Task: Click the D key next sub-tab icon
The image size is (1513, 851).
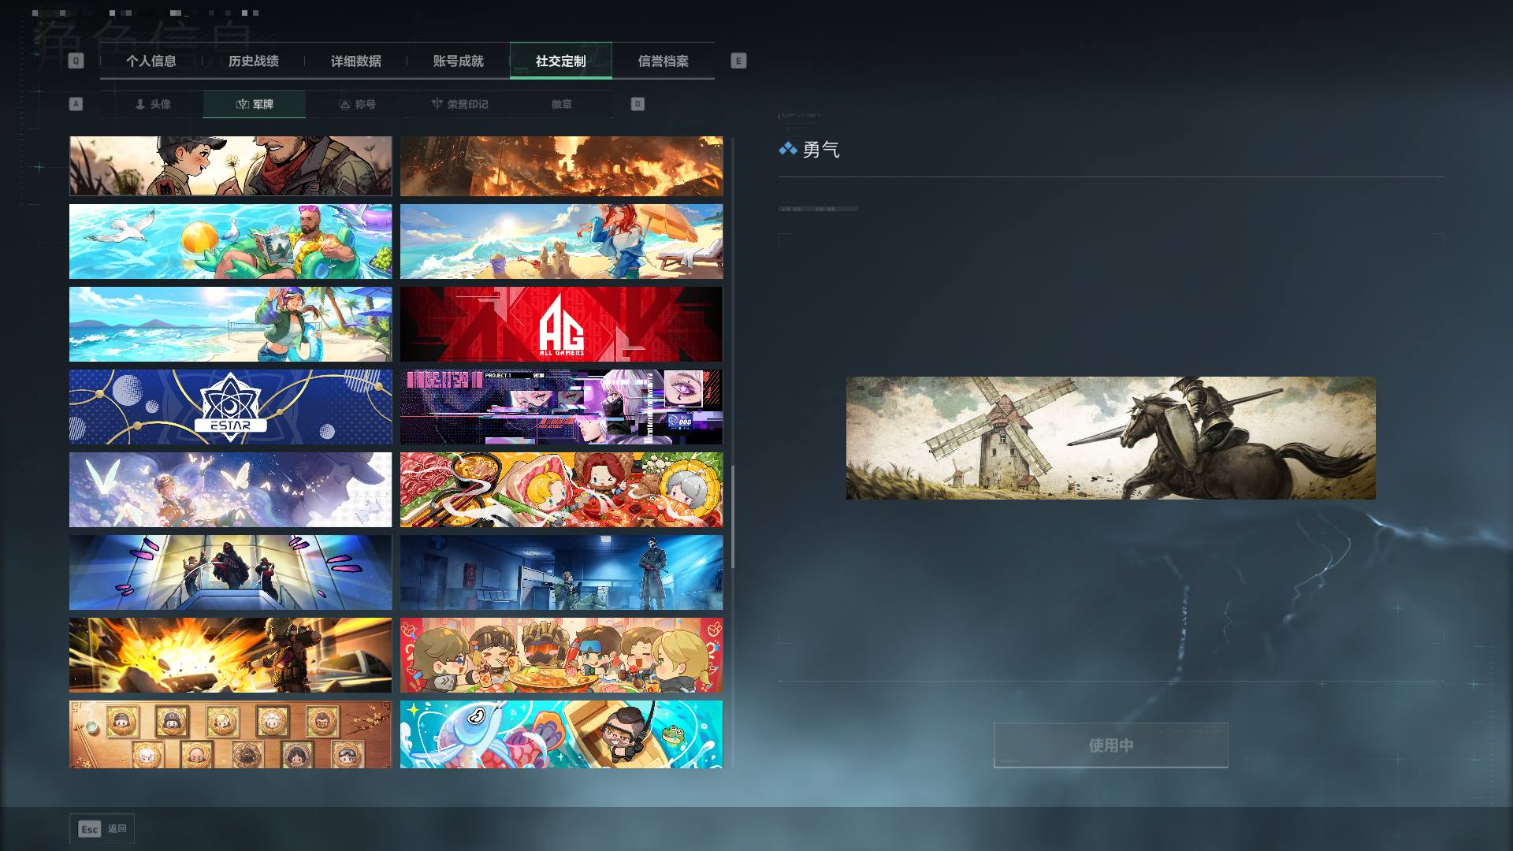Action: (x=638, y=104)
